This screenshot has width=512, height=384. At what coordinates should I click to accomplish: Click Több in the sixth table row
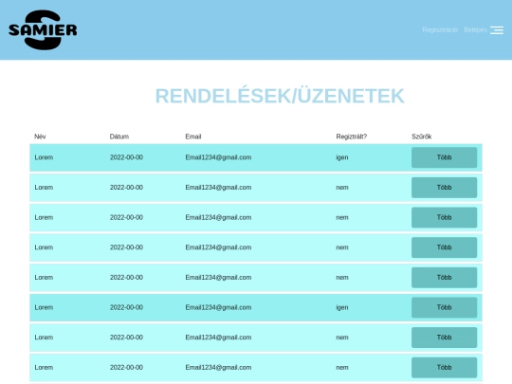click(444, 307)
